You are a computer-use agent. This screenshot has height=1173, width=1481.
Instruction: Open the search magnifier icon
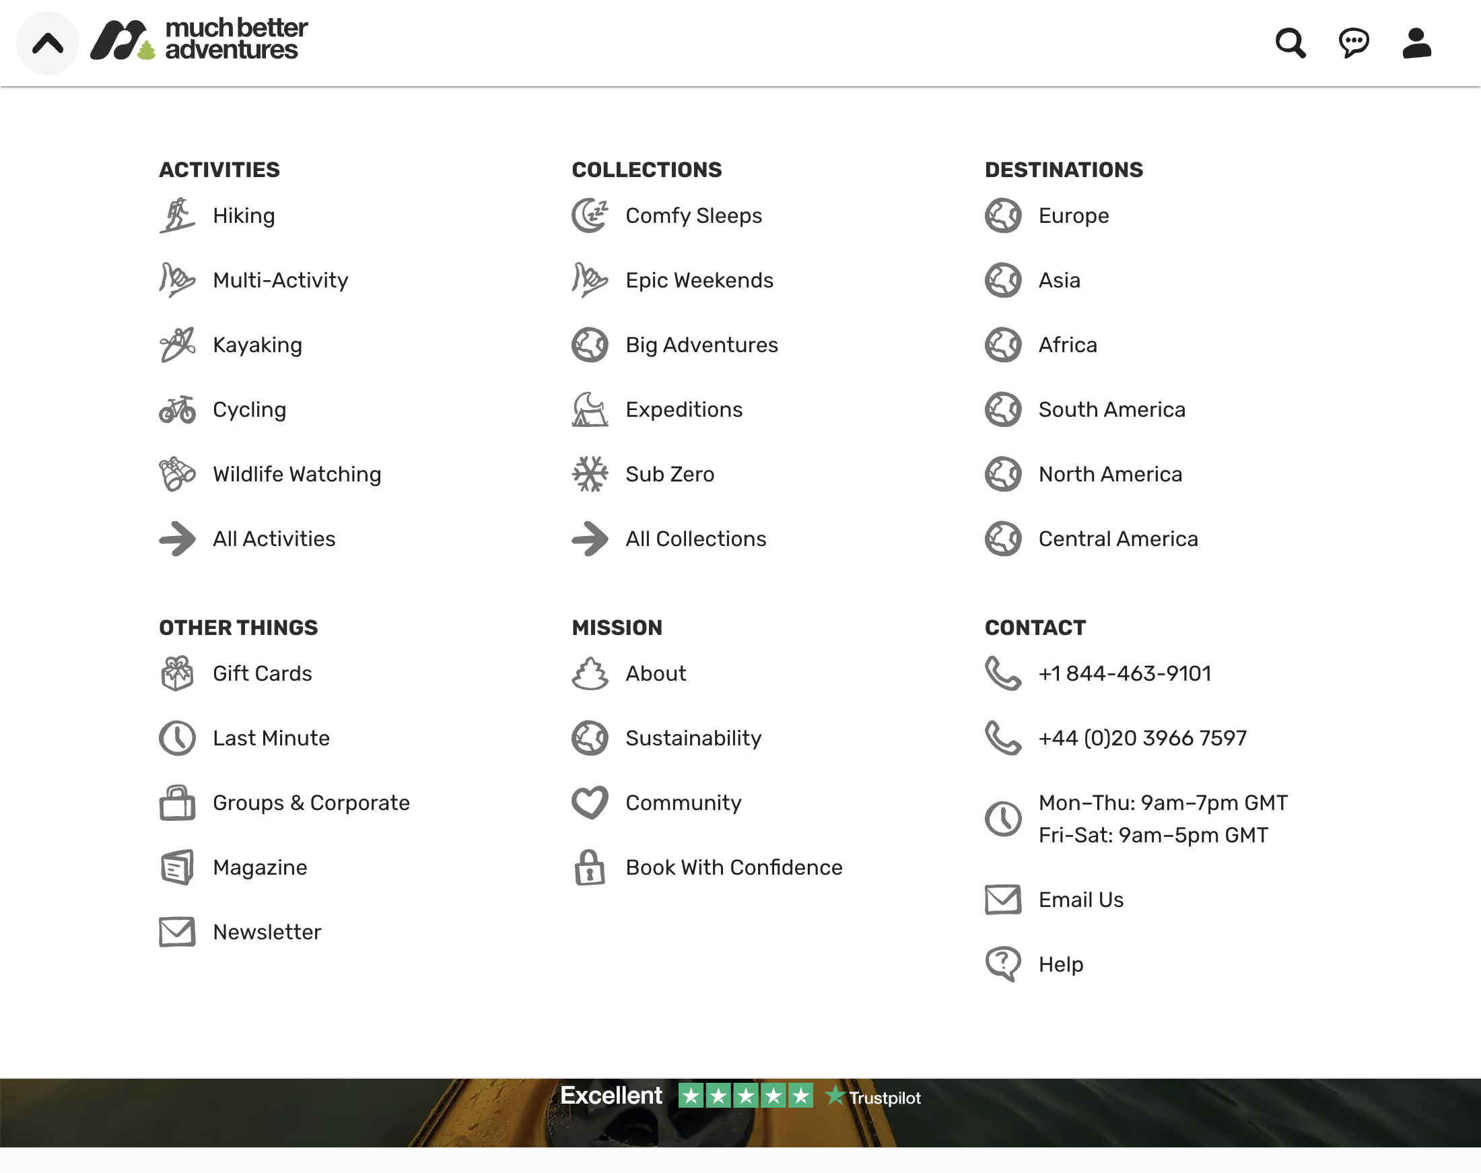[x=1290, y=42]
